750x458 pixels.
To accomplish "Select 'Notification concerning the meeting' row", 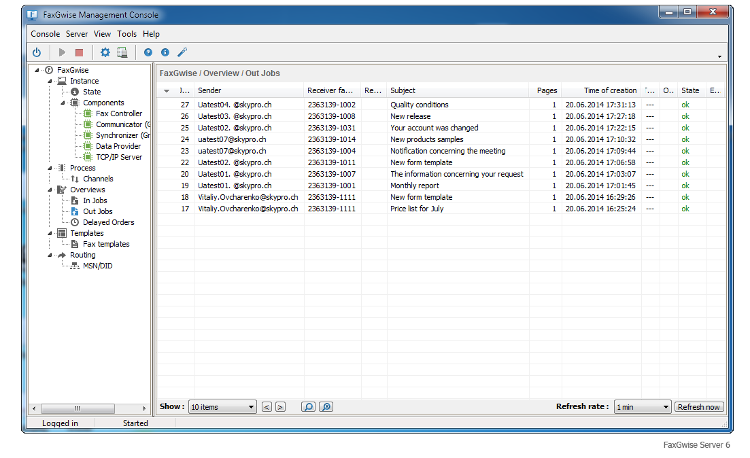I will click(441, 151).
